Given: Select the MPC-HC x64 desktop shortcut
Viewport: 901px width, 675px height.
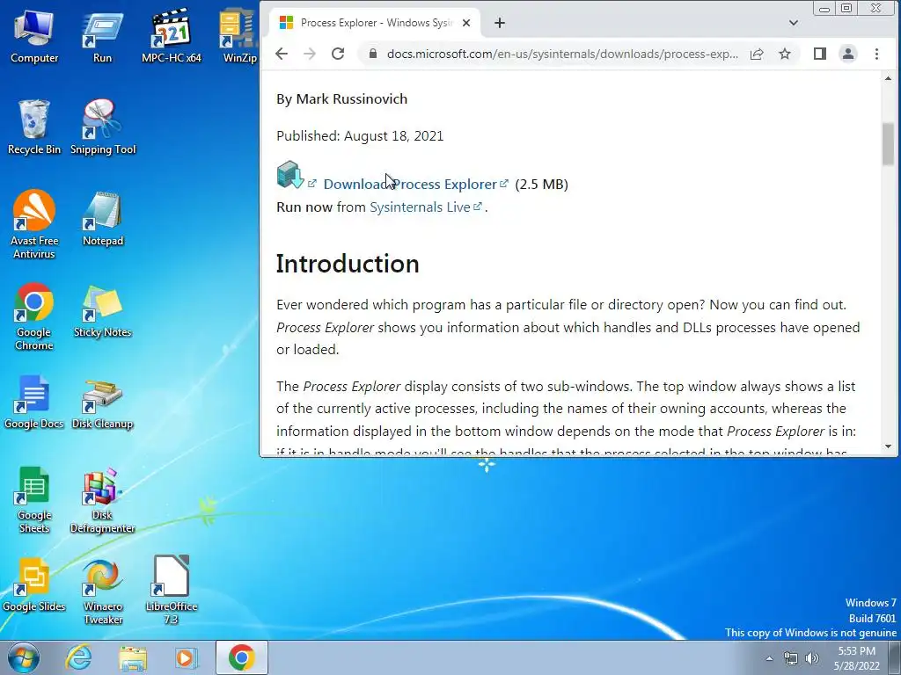Looking at the screenshot, I should tap(172, 36).
